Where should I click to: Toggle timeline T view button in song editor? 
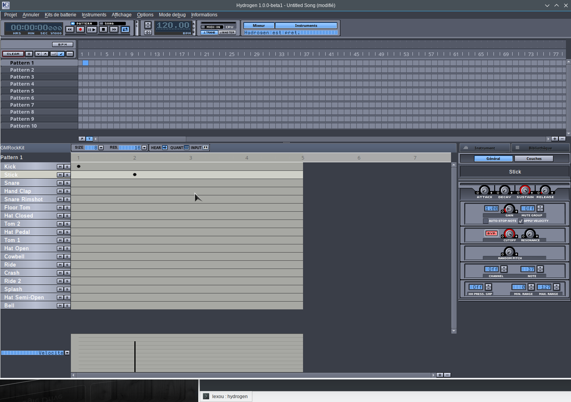(90, 139)
